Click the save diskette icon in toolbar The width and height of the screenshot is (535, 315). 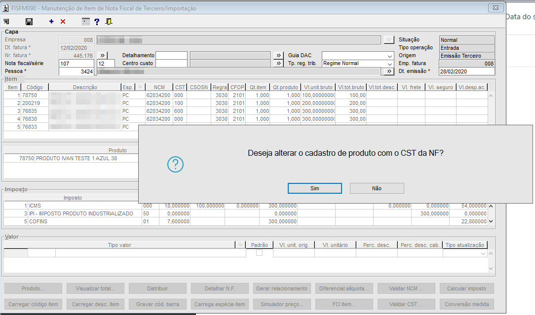pyautogui.click(x=29, y=22)
